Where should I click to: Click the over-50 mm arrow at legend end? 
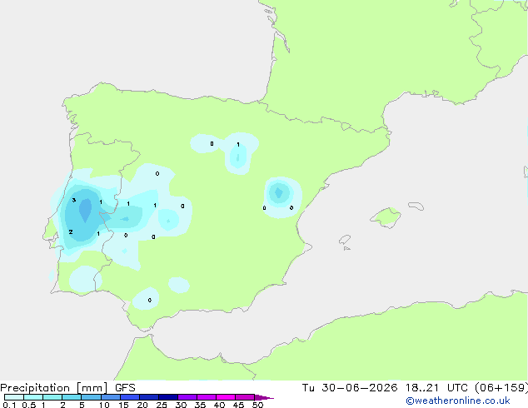click(264, 397)
